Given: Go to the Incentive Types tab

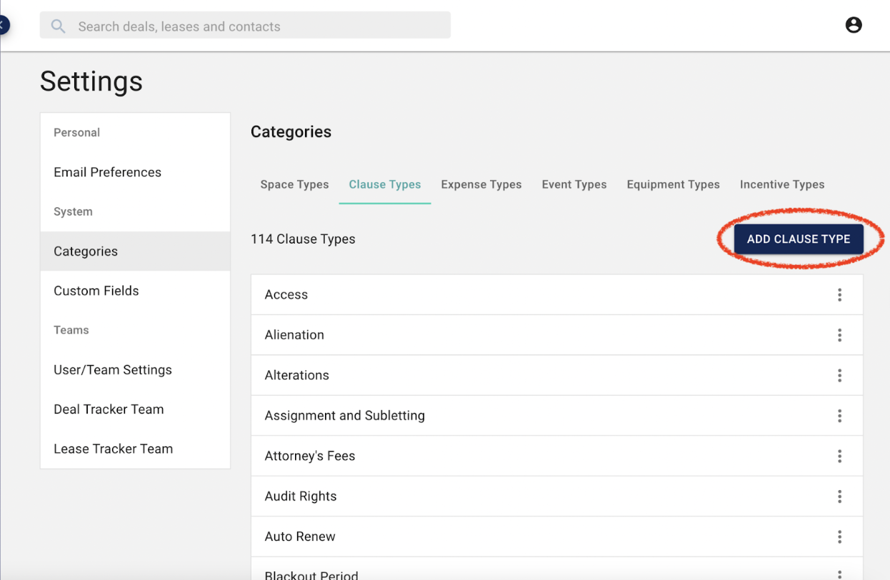Looking at the screenshot, I should point(781,184).
